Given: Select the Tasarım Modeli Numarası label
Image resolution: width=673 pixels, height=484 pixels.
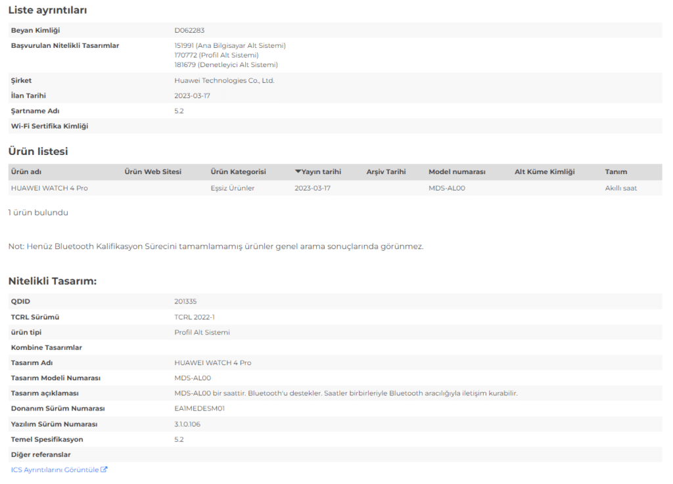Looking at the screenshot, I should click(56, 378).
